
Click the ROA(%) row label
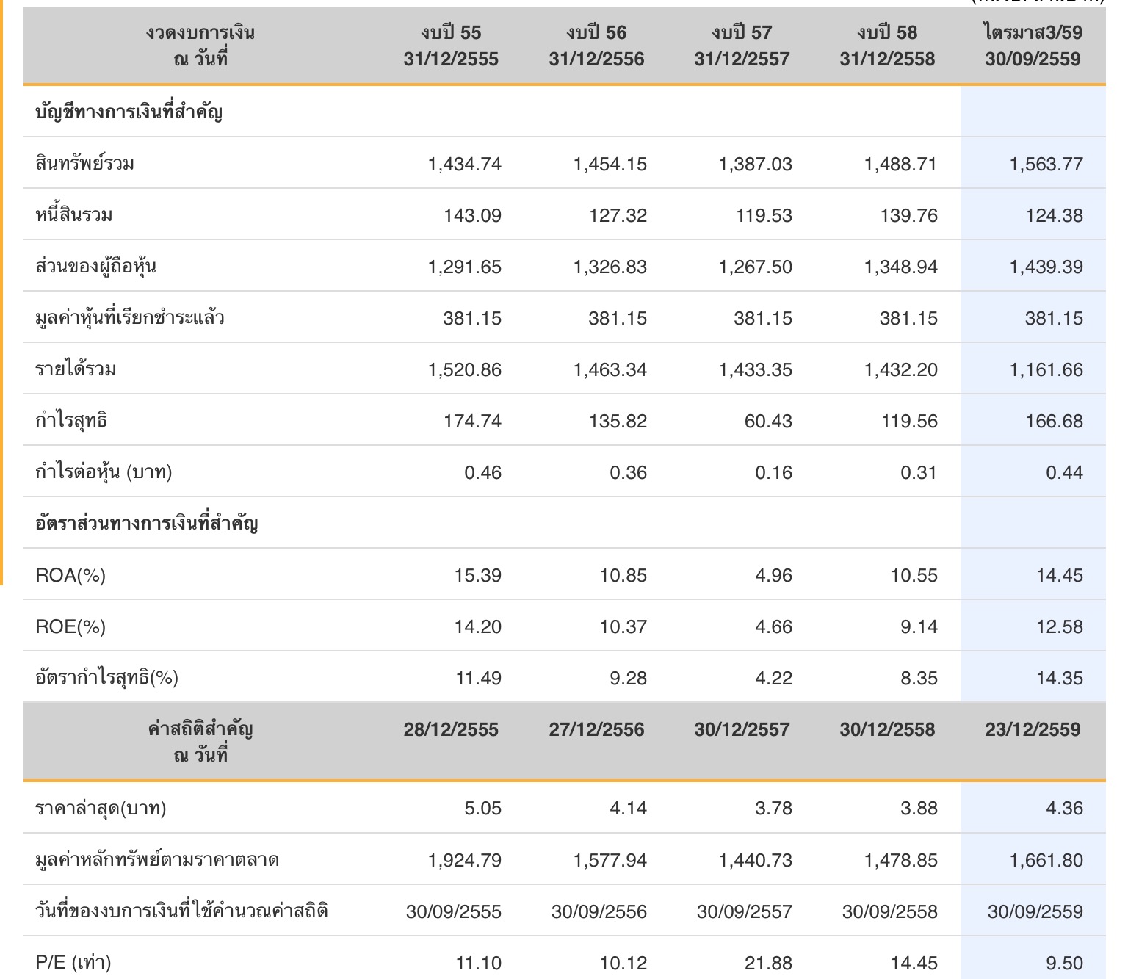[x=70, y=575]
